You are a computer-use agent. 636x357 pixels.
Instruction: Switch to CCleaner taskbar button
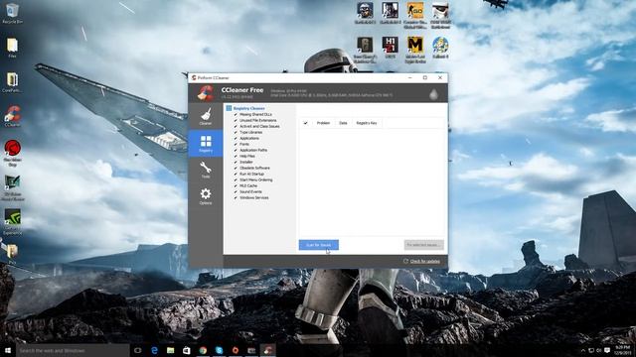click(267, 350)
